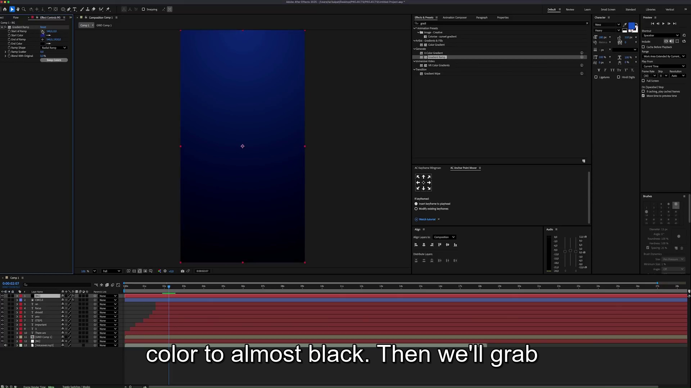Select the Hand tool in toolbar

[18, 9]
